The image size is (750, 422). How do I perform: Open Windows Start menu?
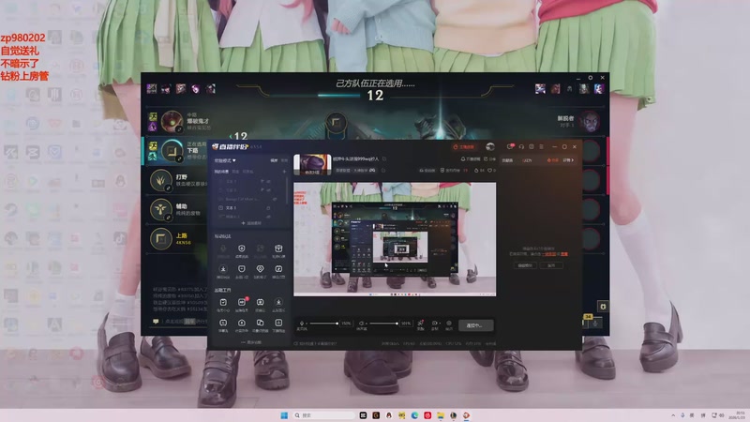[284, 415]
